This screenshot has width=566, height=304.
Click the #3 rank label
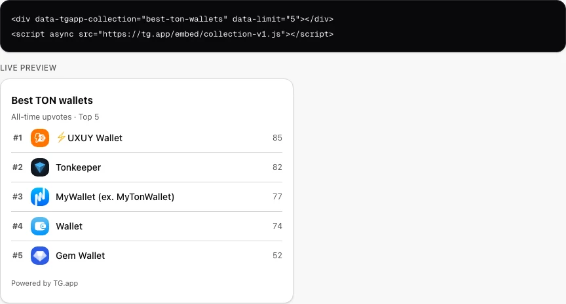point(18,197)
